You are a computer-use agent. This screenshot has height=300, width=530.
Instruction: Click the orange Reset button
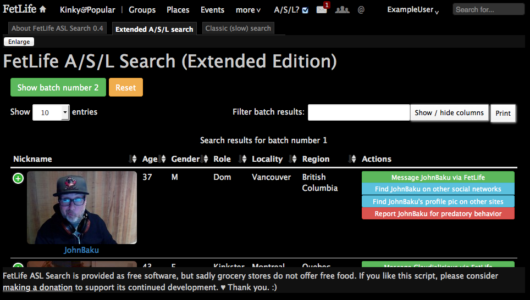pos(126,87)
